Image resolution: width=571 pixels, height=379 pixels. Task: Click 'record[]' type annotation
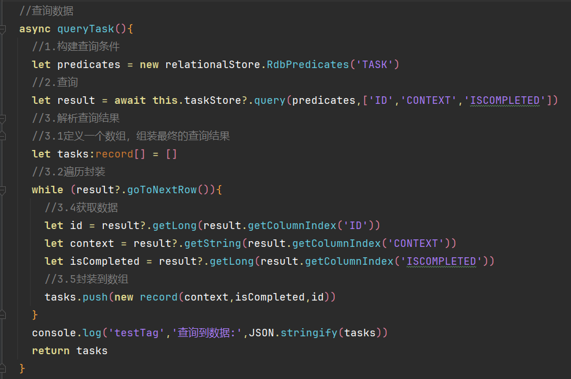[x=121, y=154]
